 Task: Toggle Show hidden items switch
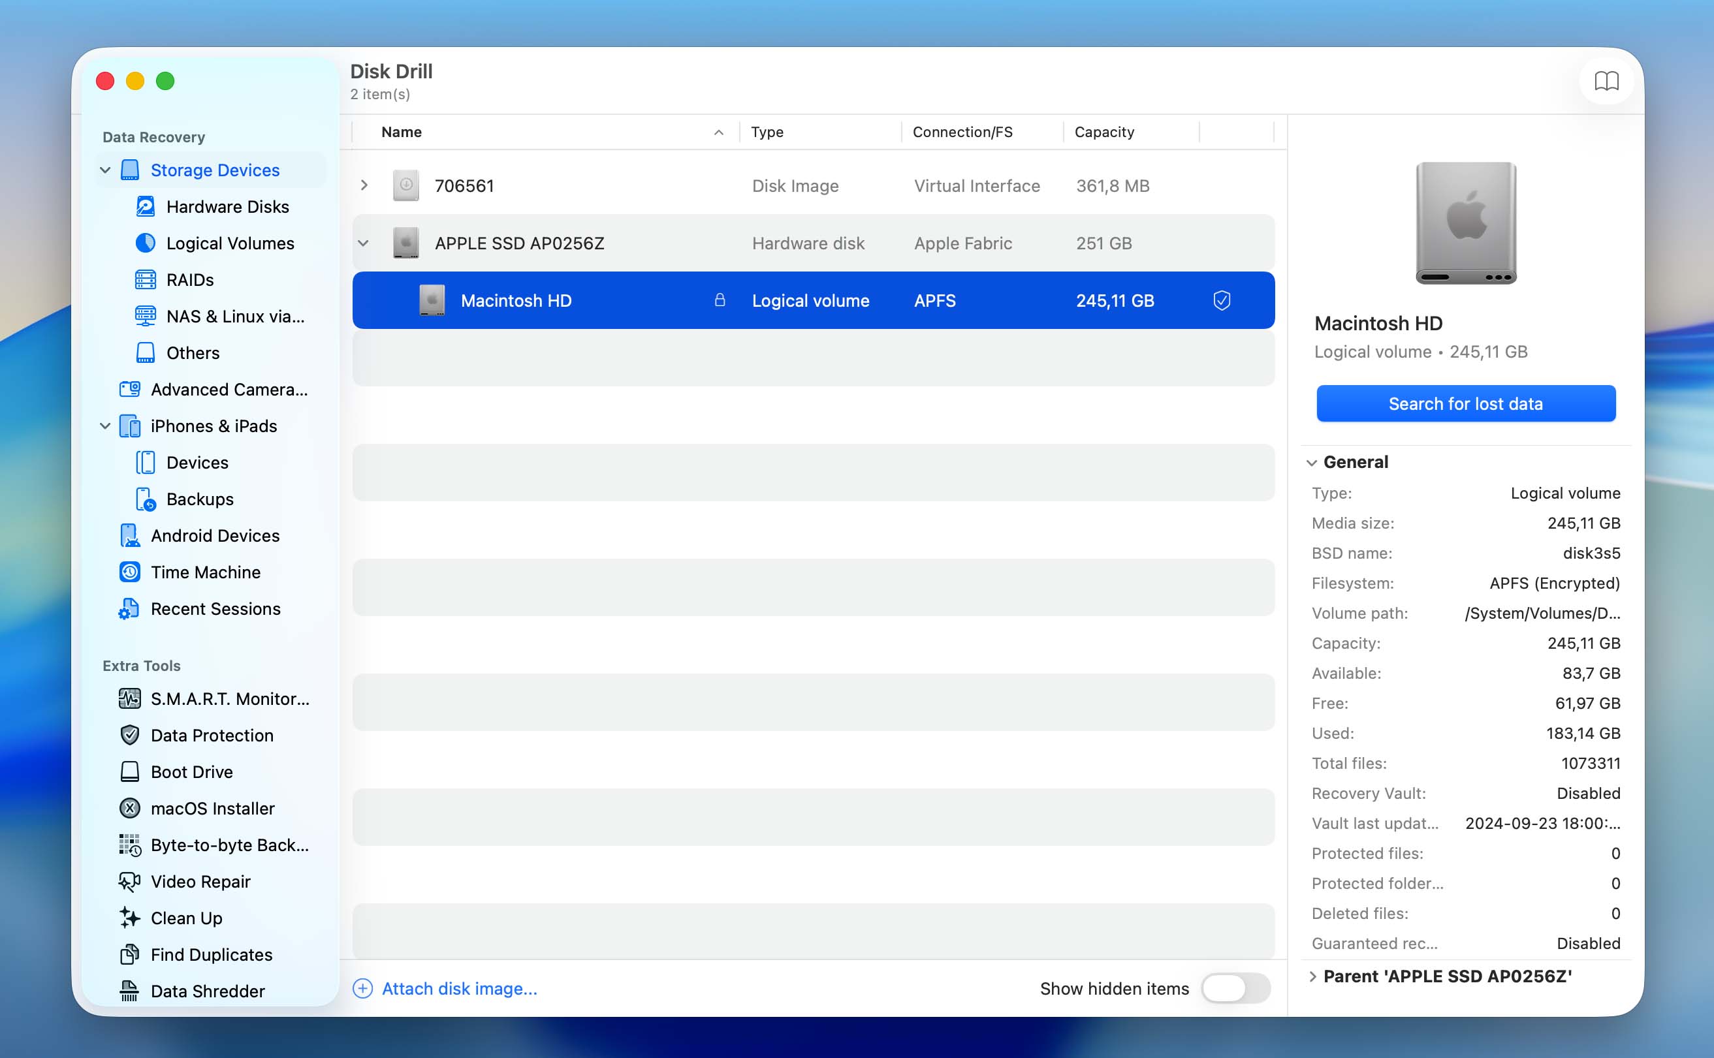click(1235, 988)
